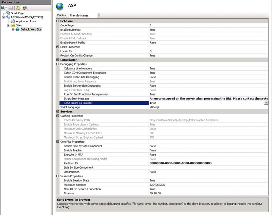
Task: Select Run On End Functions Anonymously row
Action: (x=164, y=94)
